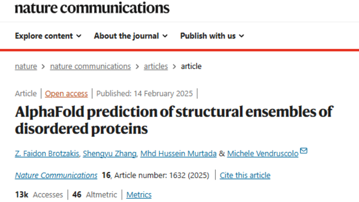
Task: Click the nature communications journal logo
Action: click(92, 8)
